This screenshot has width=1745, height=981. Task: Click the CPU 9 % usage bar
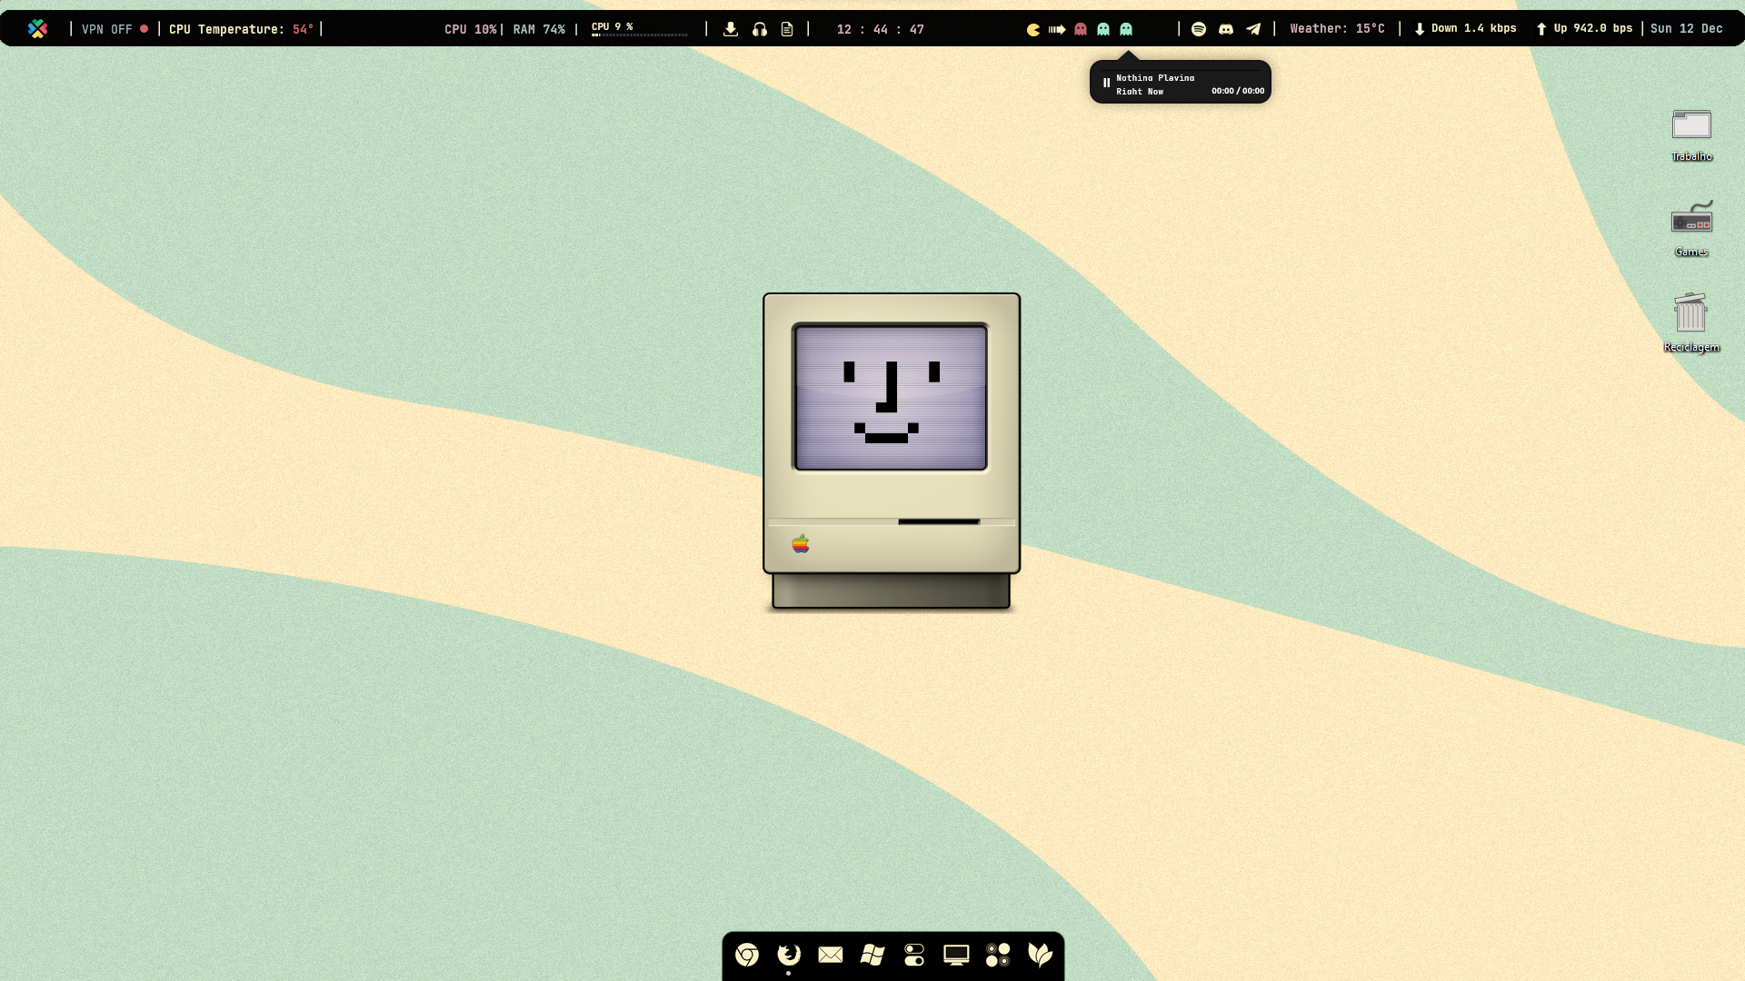pos(639,29)
